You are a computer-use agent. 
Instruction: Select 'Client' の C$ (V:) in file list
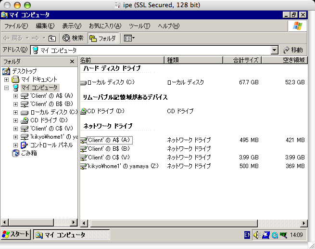[109, 157]
